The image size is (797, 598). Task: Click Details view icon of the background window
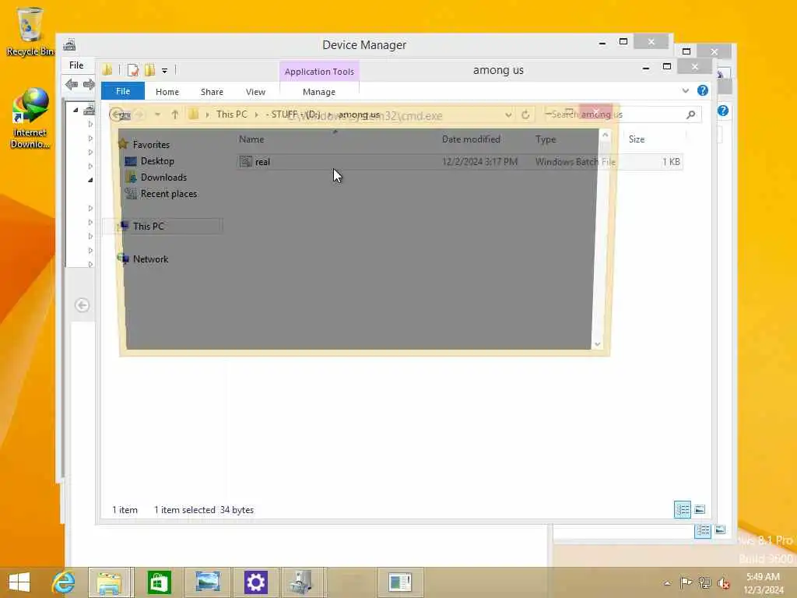(x=703, y=531)
